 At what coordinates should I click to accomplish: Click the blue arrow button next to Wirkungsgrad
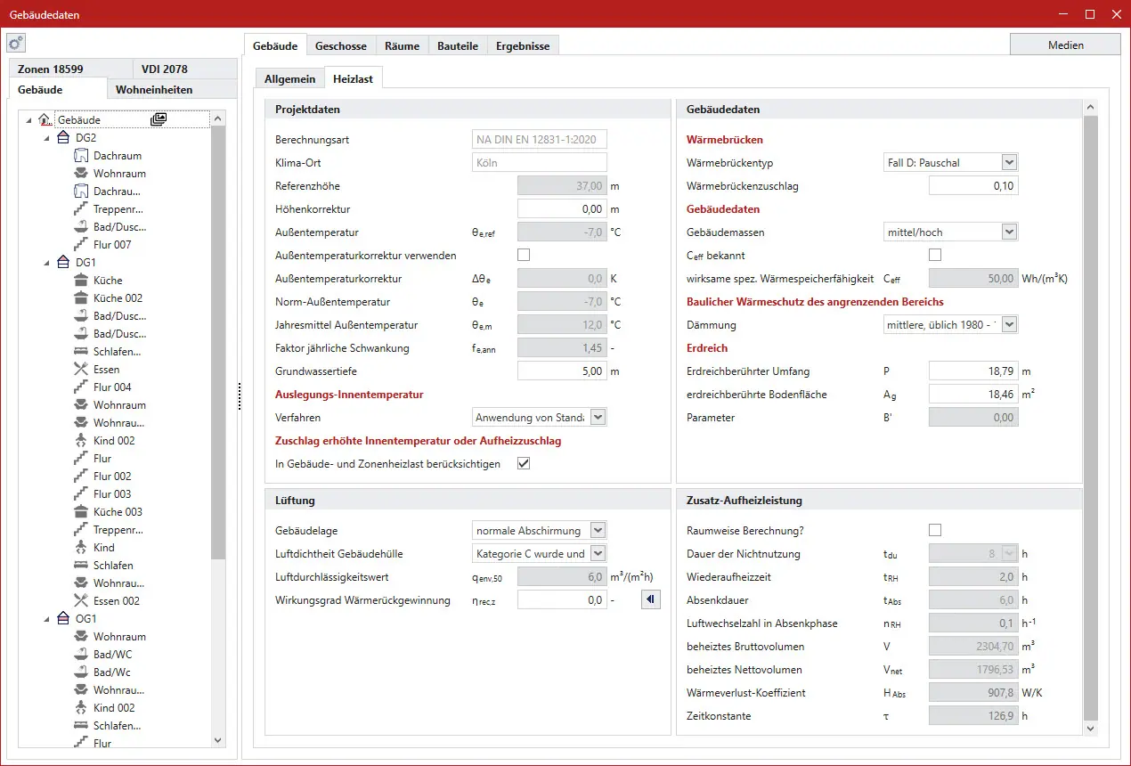pos(650,600)
